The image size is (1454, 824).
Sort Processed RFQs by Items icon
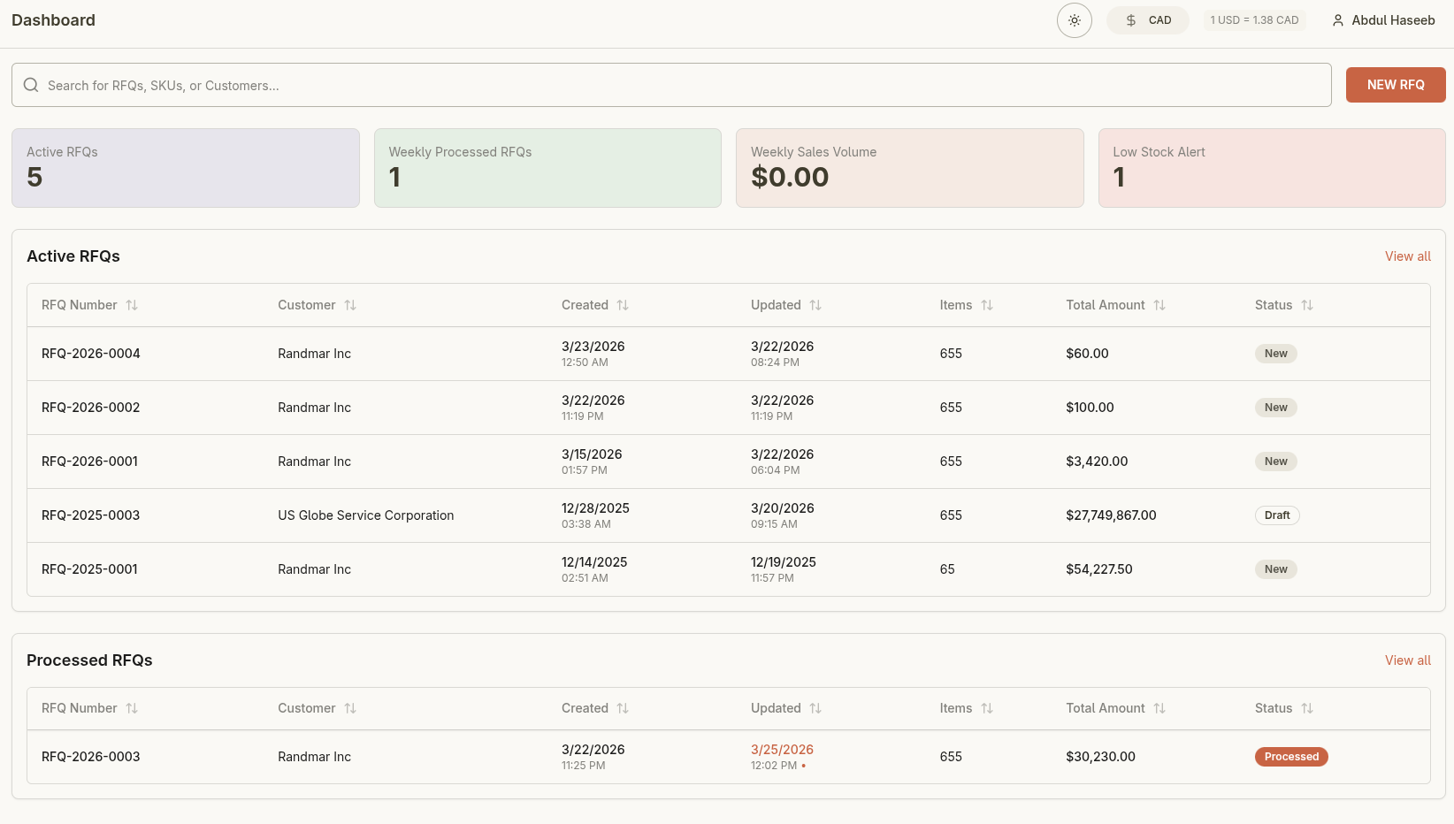tap(987, 708)
